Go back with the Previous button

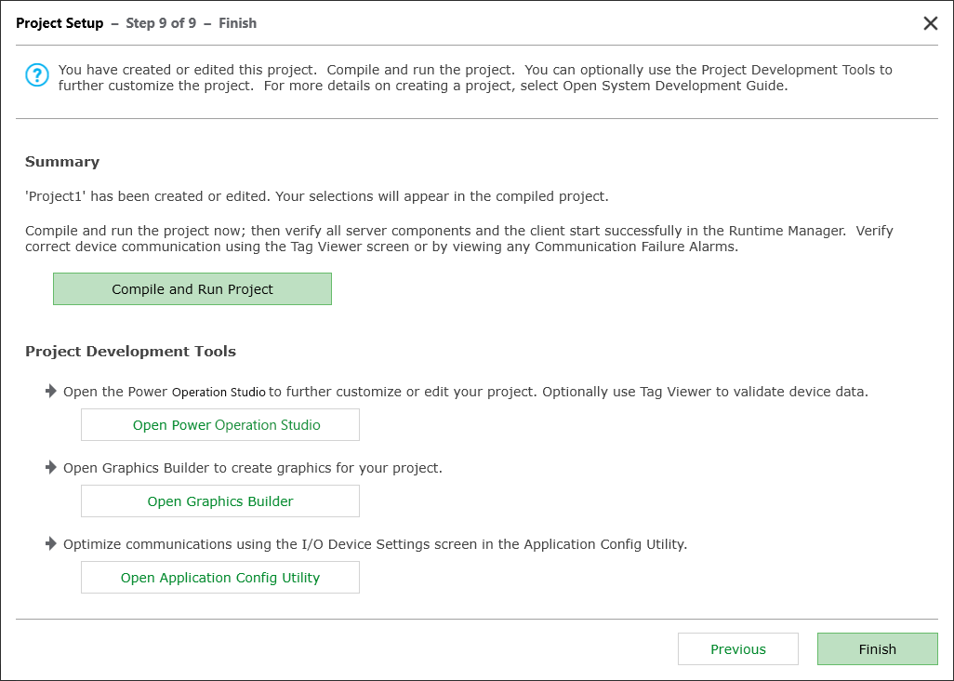737,649
